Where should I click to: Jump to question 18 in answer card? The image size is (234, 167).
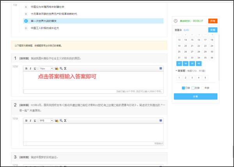(x=212, y=40)
